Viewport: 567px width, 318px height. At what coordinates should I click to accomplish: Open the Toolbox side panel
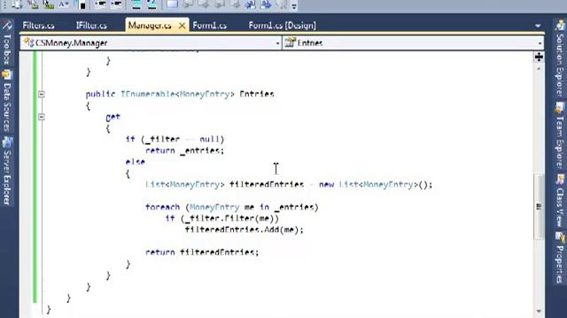tap(6, 42)
